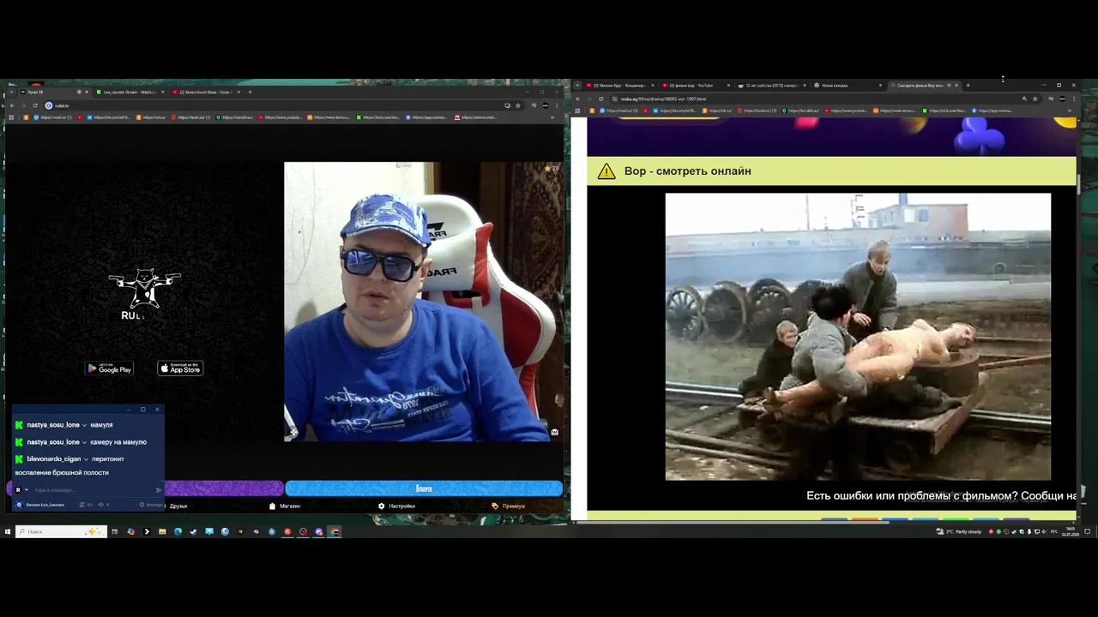
Task: Click the Вор movie video player frame
Action: 858,337
